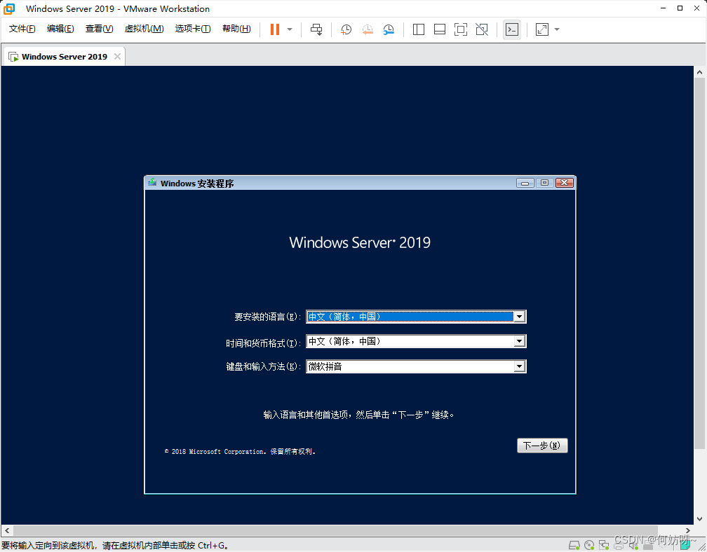Maximize the VMware Workstation window

tap(680, 8)
